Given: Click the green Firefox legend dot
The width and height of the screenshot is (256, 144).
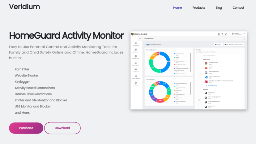Looking at the screenshot, I should click(175, 57).
